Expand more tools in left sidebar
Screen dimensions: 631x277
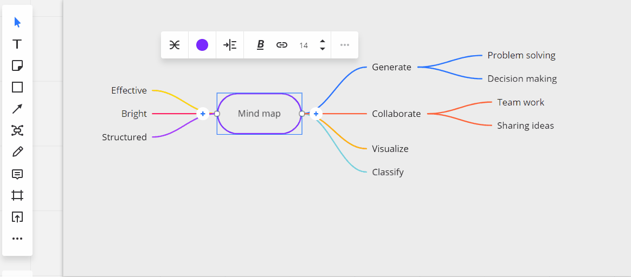tap(17, 239)
